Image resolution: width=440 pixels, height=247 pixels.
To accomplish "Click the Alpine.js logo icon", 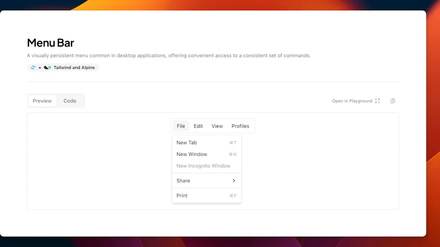I will coord(47,68).
